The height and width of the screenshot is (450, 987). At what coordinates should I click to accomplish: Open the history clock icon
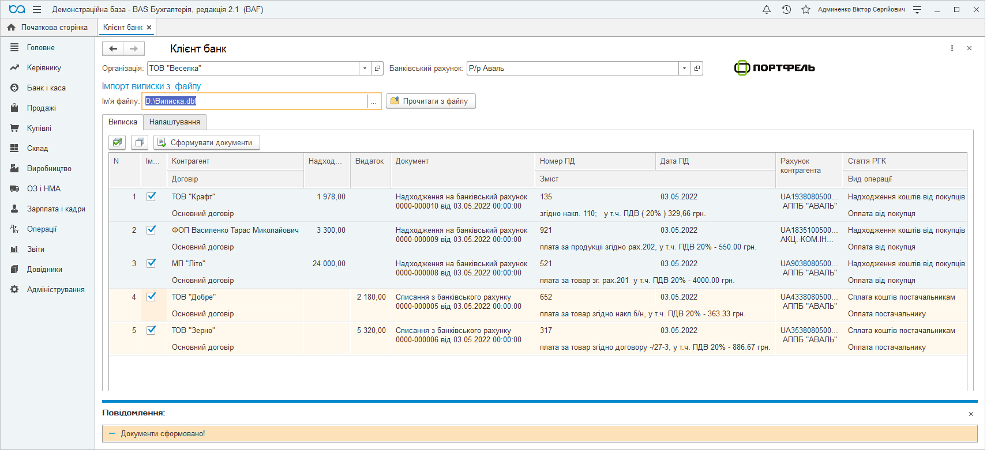786,10
